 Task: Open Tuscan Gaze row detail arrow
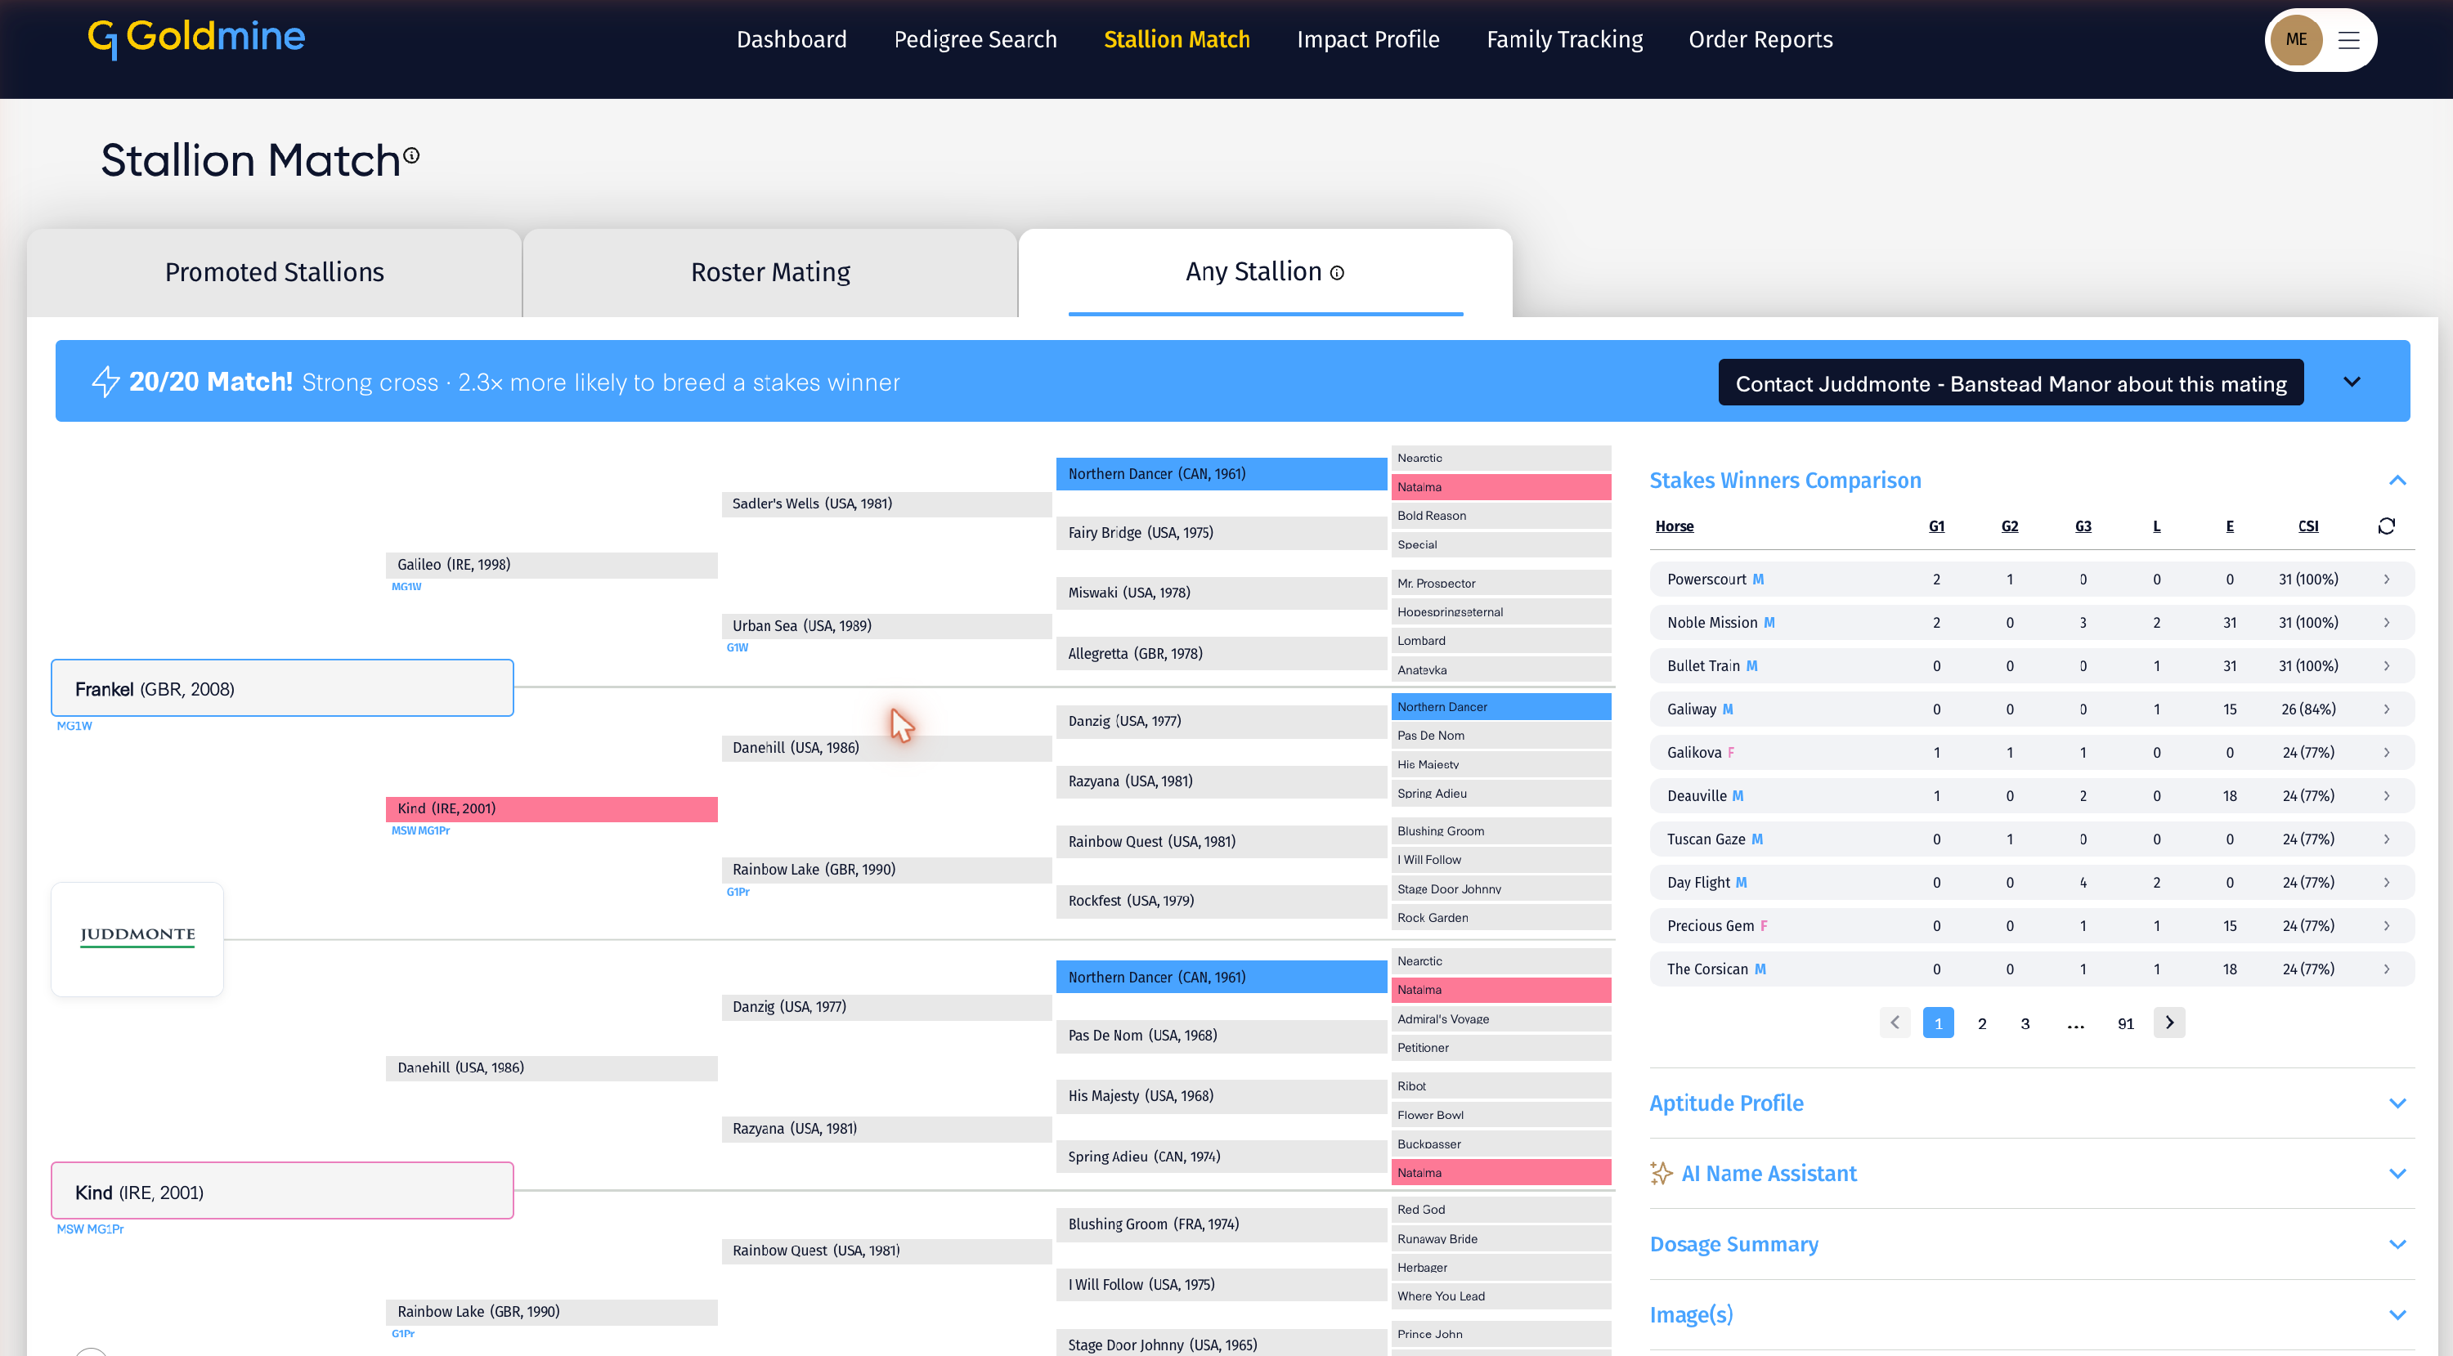pos(2386,839)
